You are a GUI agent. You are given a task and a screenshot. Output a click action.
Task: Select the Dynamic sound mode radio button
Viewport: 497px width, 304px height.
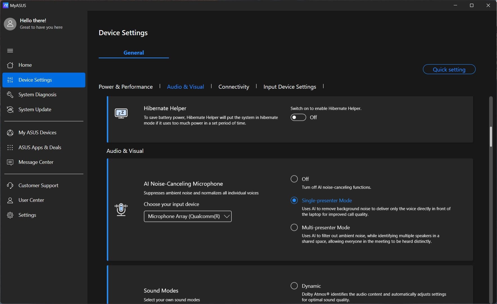coord(294,286)
